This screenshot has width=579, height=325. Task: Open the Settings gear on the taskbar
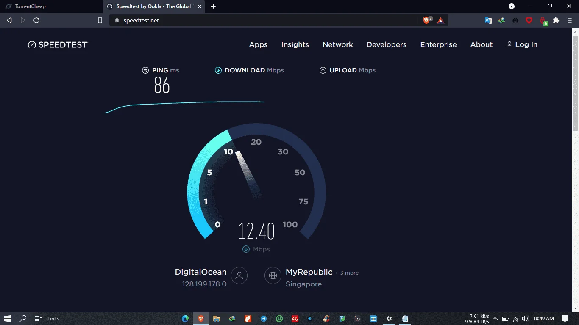[x=389, y=319]
